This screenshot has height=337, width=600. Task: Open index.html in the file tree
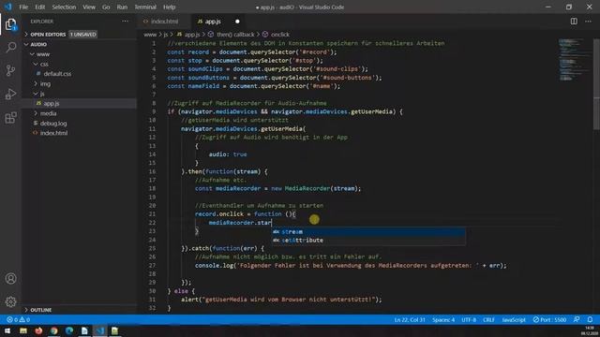click(53, 133)
